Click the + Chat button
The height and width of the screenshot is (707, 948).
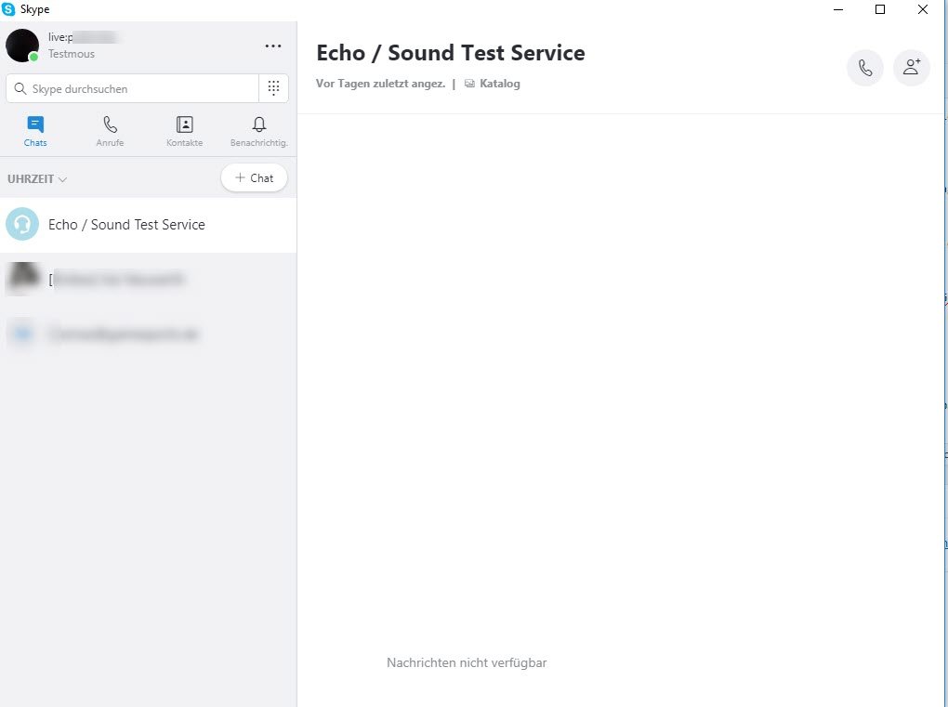click(254, 177)
